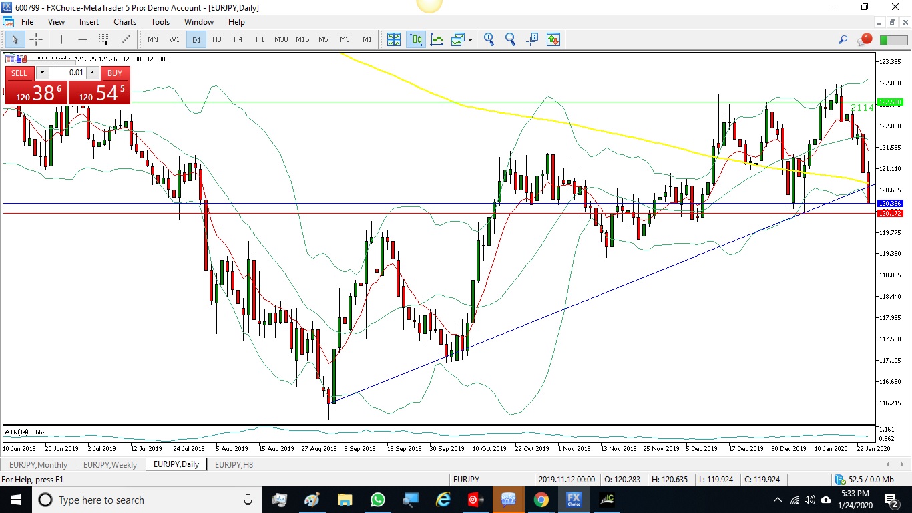Viewport: 912px width, 513px height.
Task: Open the indicators list icon
Action: click(437, 39)
